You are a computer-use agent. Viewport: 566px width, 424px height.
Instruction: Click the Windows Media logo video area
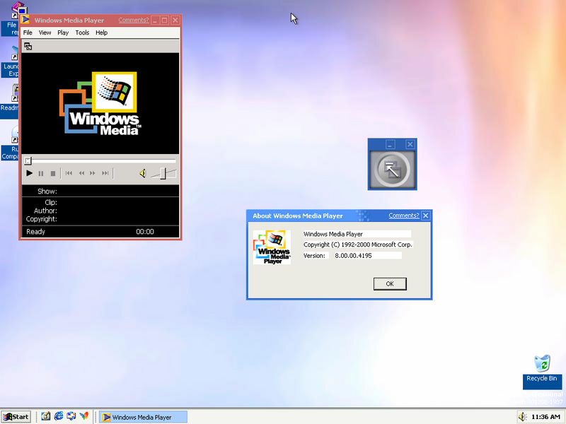(x=100, y=103)
